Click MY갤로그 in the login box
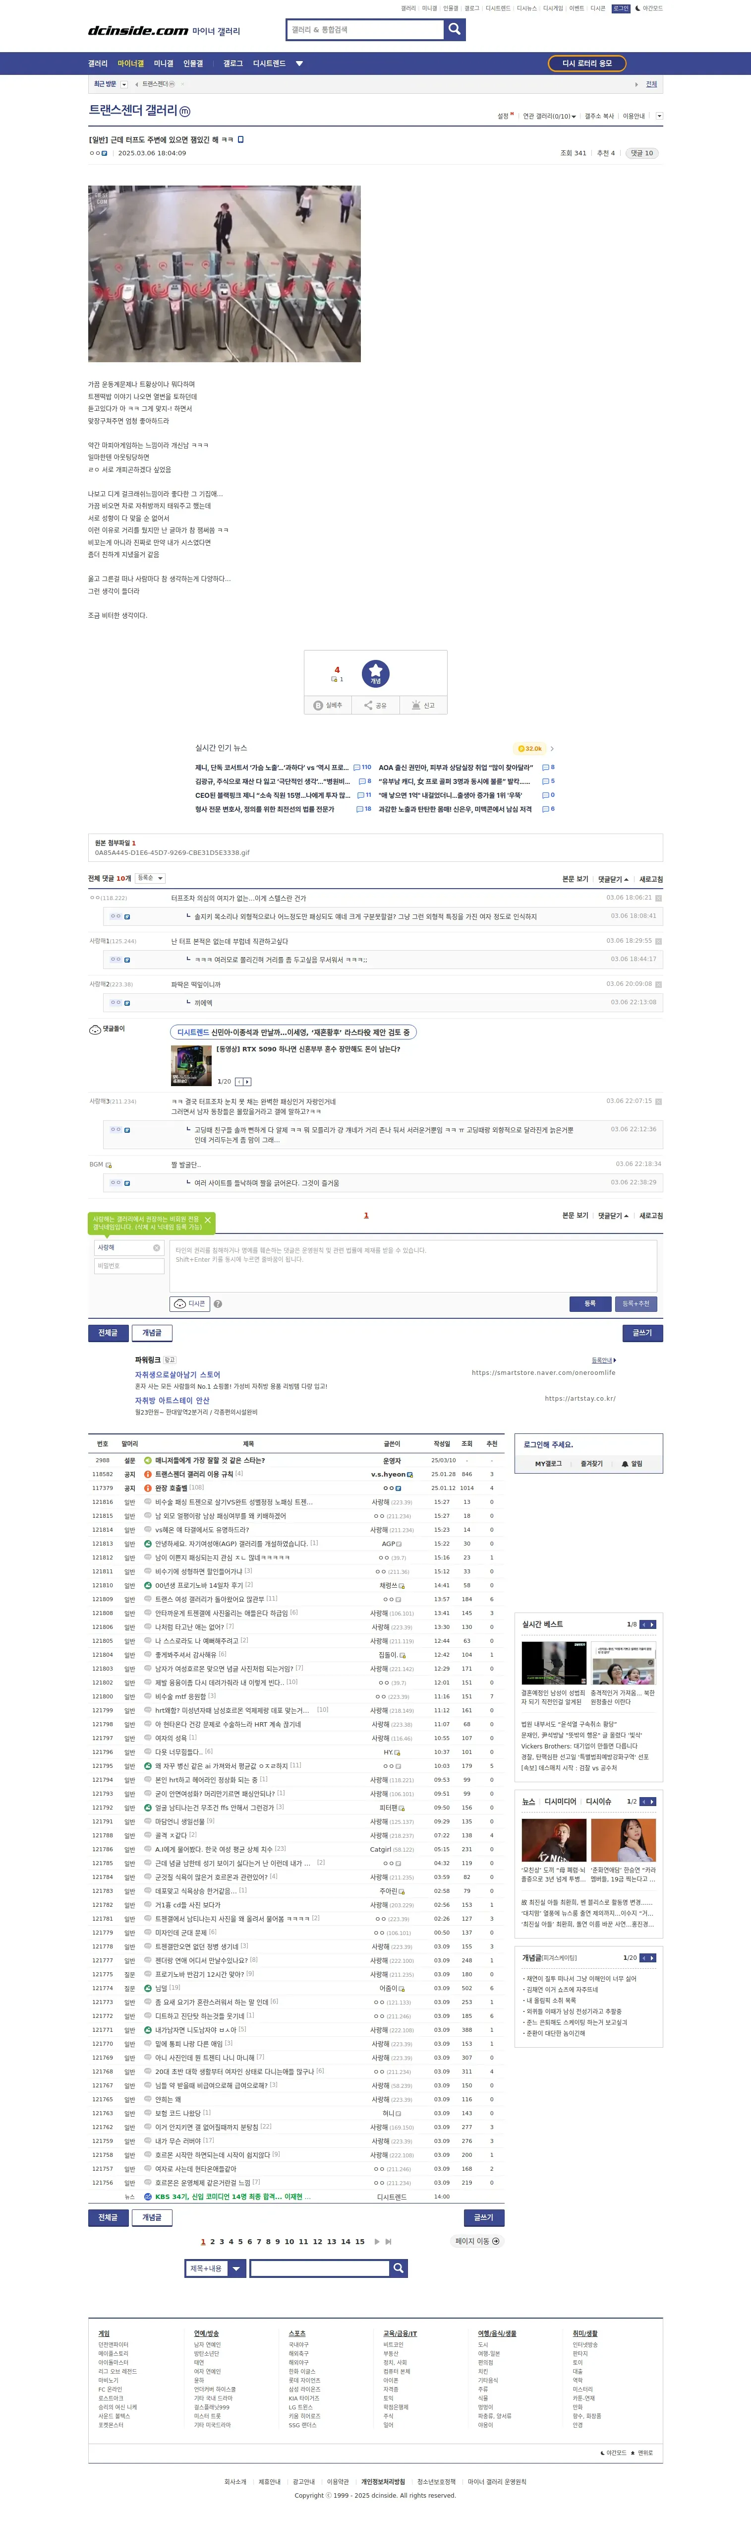The width and height of the screenshot is (751, 2524). pos(548,1464)
